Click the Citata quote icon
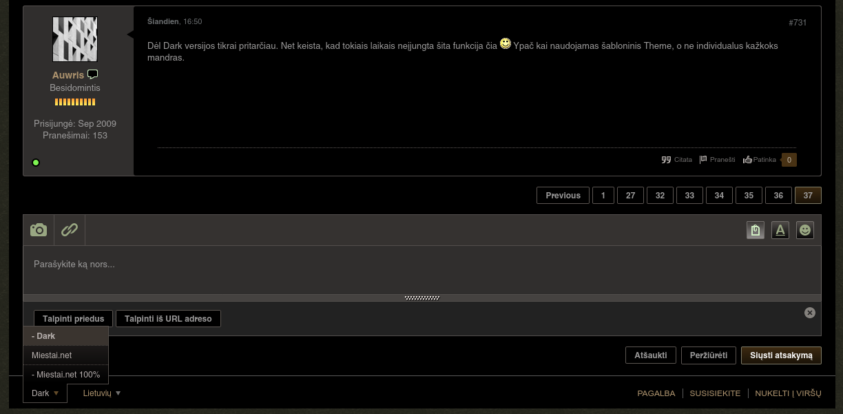Screen dimensions: 843x414 pyautogui.click(x=666, y=160)
